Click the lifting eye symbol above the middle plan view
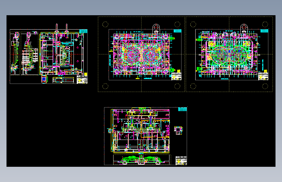 (x=156, y=28)
